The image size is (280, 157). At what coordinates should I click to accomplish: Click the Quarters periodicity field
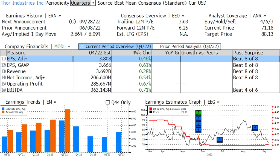[x=81, y=3]
